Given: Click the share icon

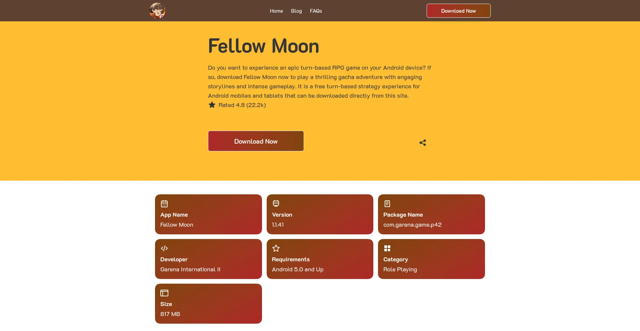Looking at the screenshot, I should pos(423,143).
